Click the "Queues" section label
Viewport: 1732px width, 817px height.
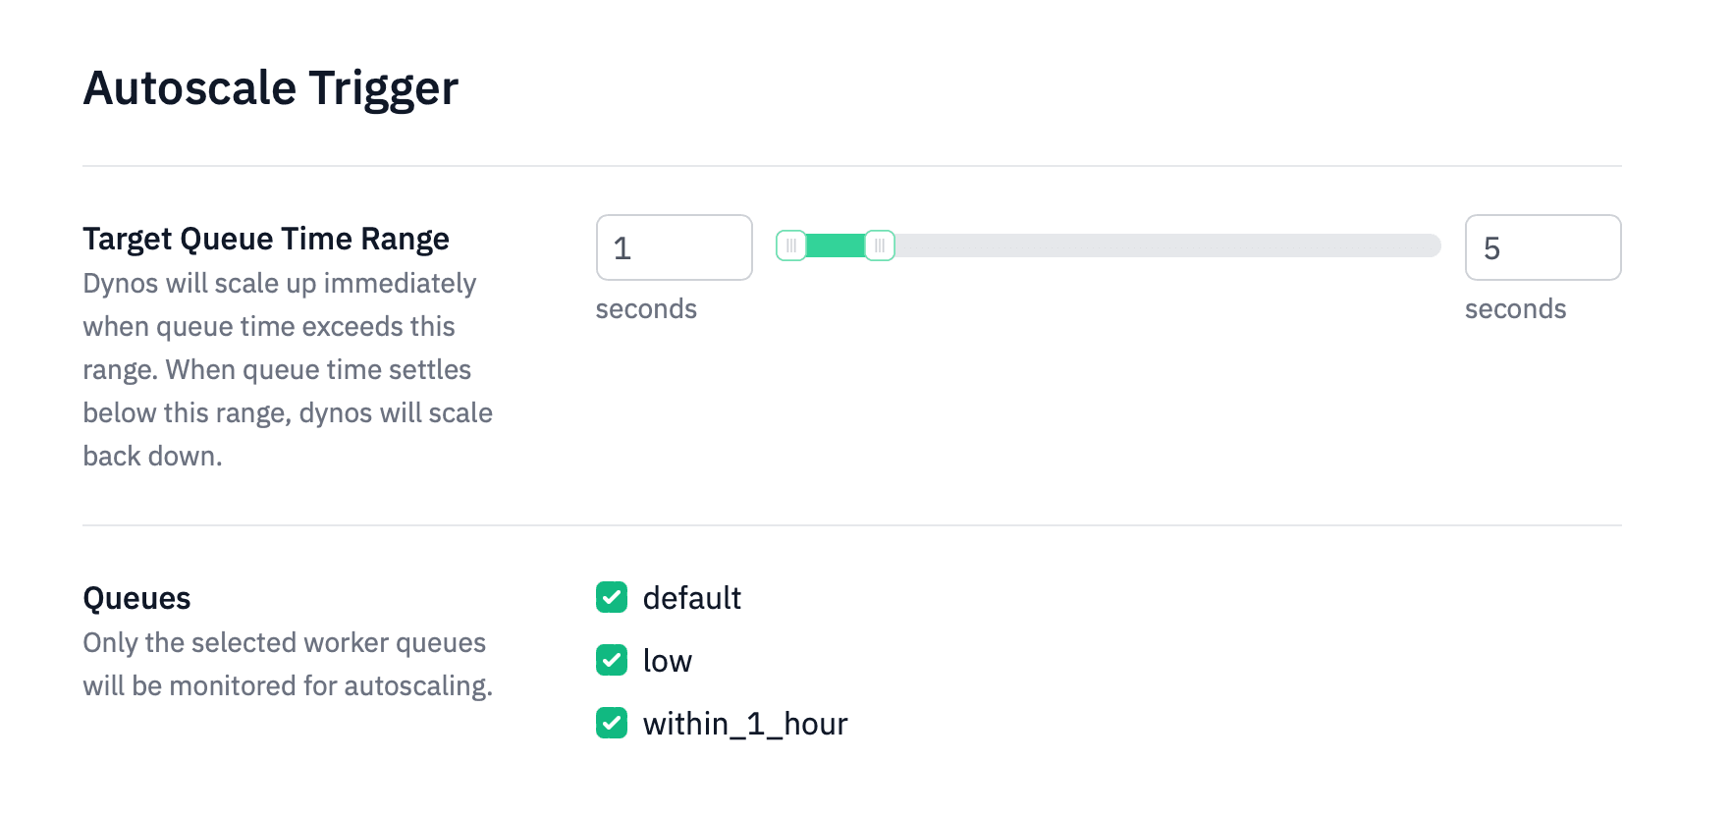136,597
